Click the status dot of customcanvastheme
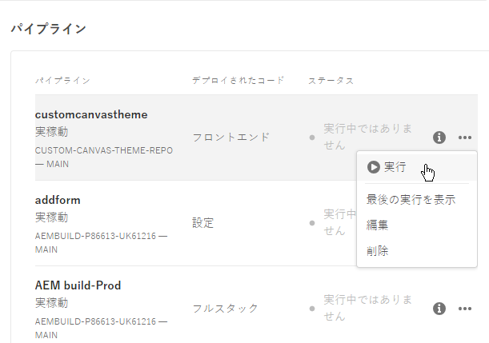489x343 pixels. (312, 138)
